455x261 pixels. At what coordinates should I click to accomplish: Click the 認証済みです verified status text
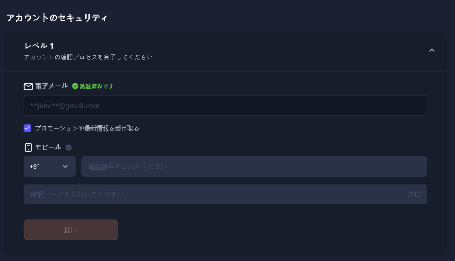97,87
